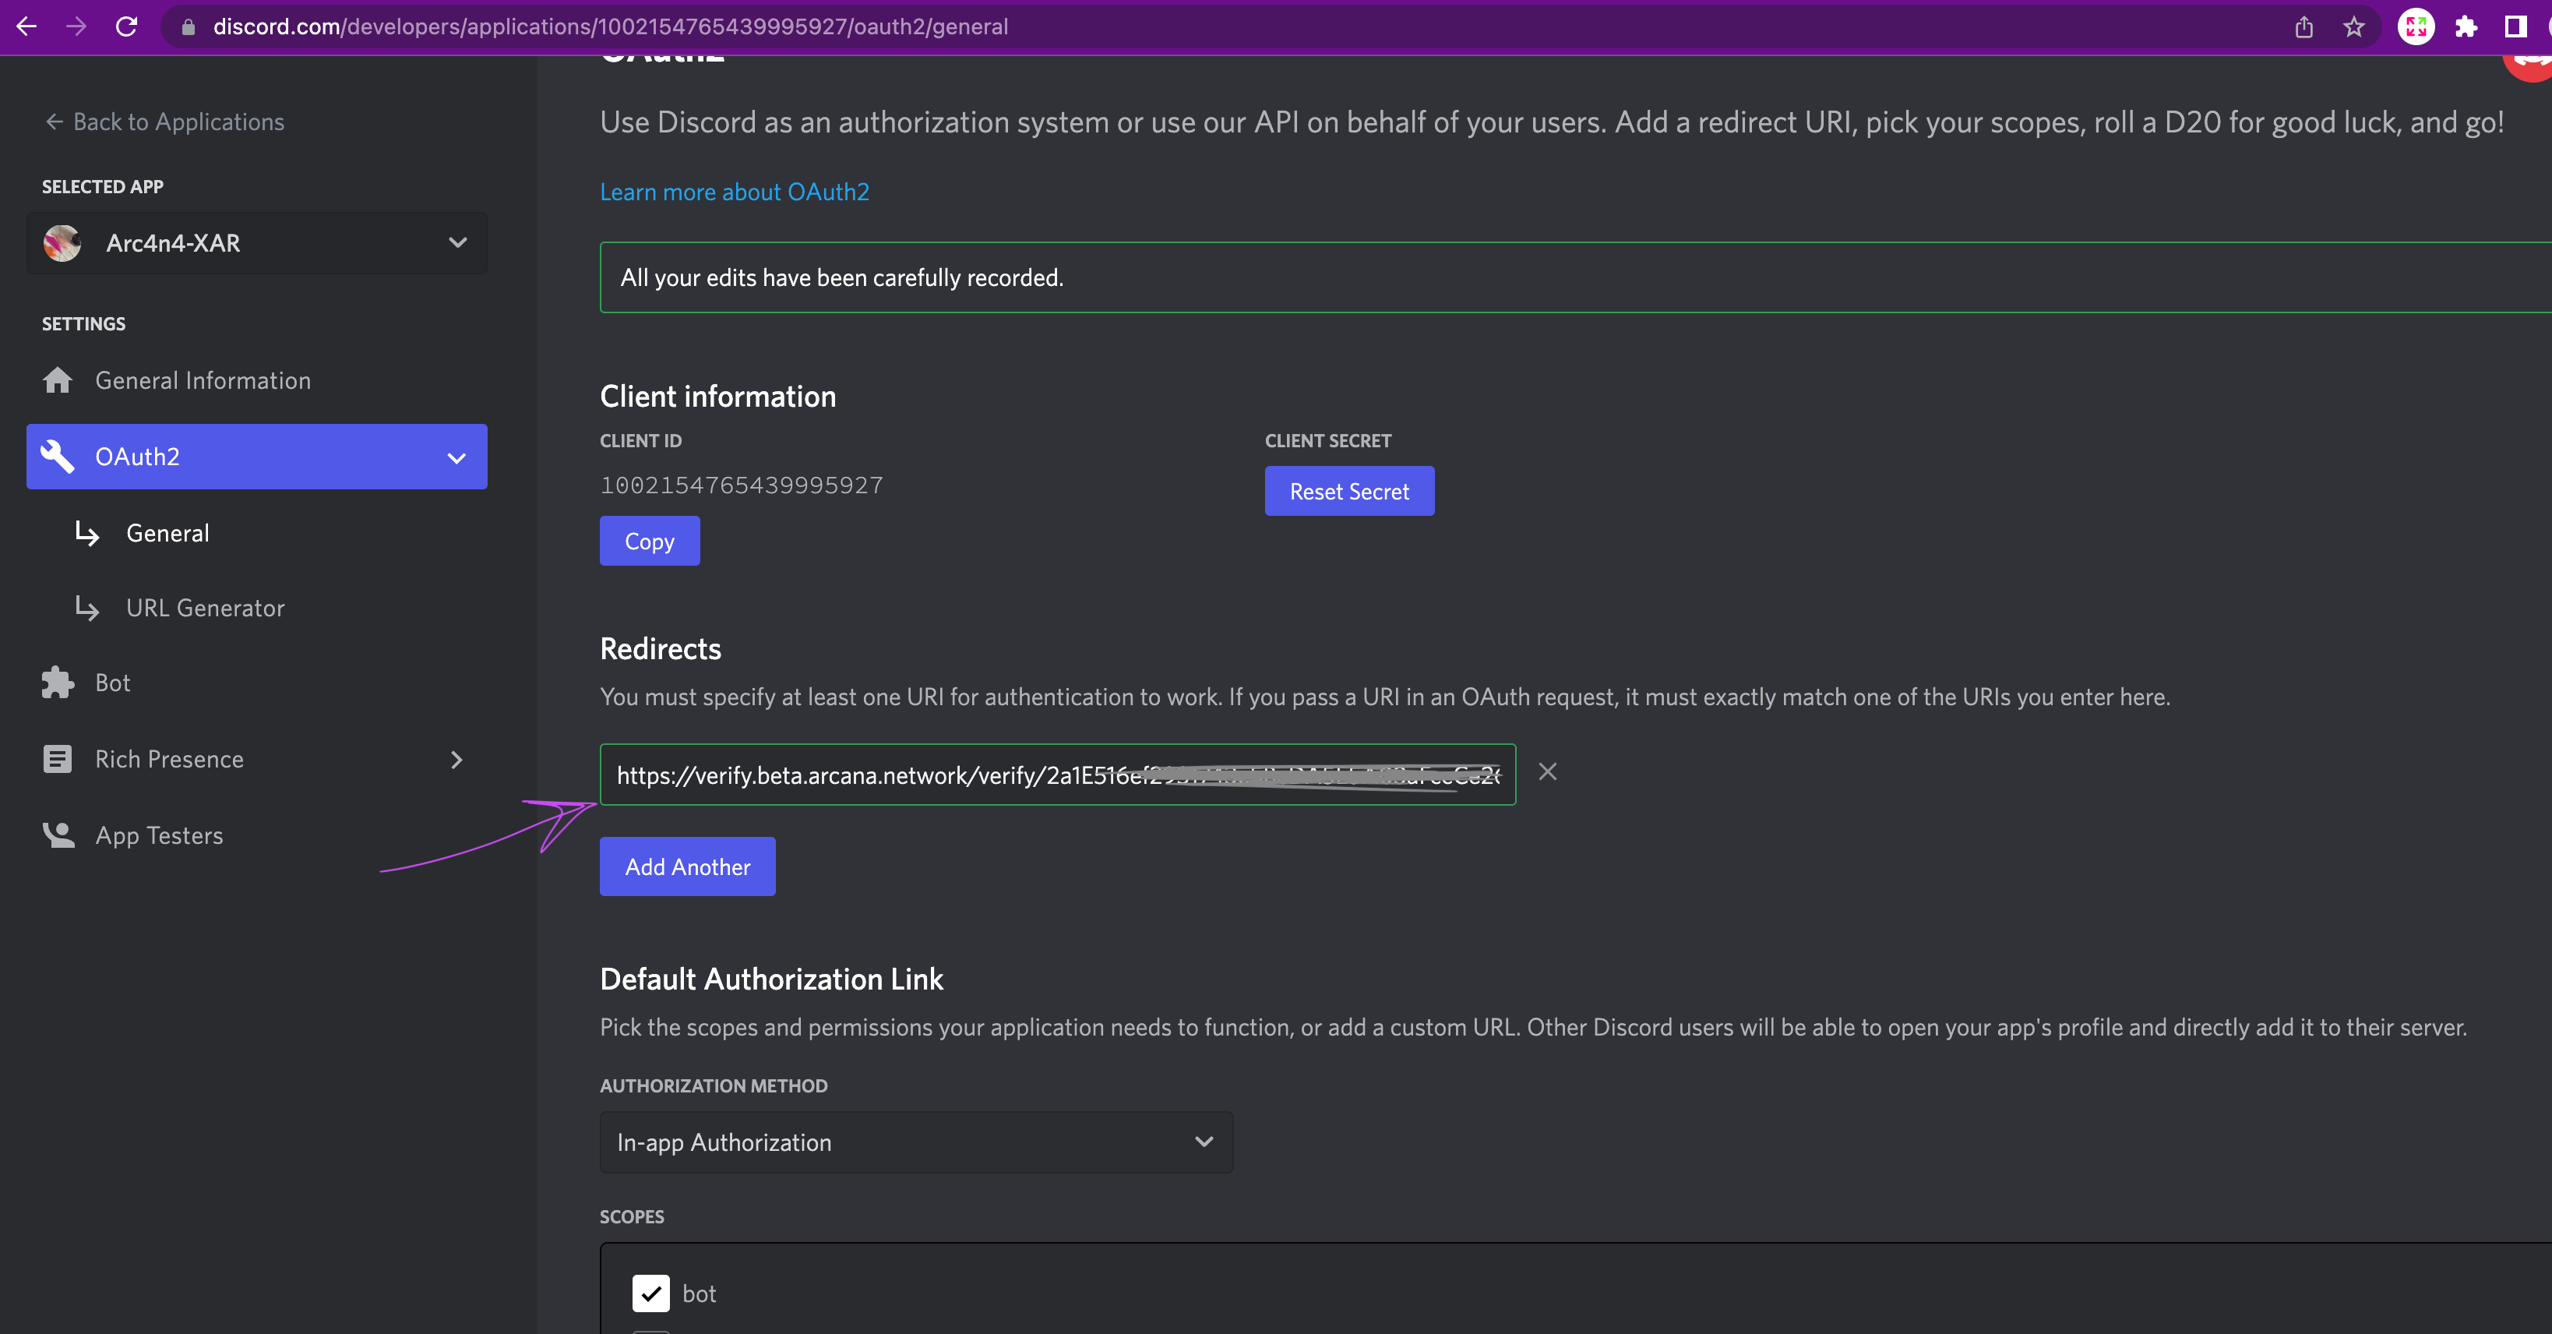
Task: Click the home icon beside General Information
Action: click(x=58, y=380)
